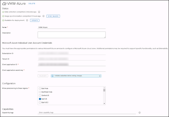The image size is (169, 117).
Task: Check the Southeast Asia region checkbox
Action: pos(40,92)
